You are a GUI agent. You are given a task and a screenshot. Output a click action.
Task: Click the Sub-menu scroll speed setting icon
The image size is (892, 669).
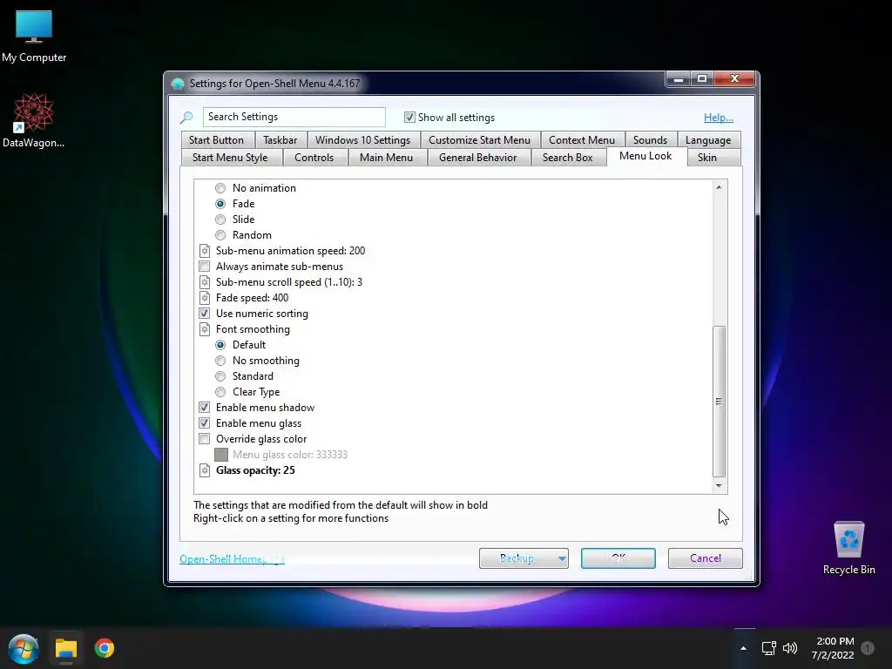coord(205,282)
